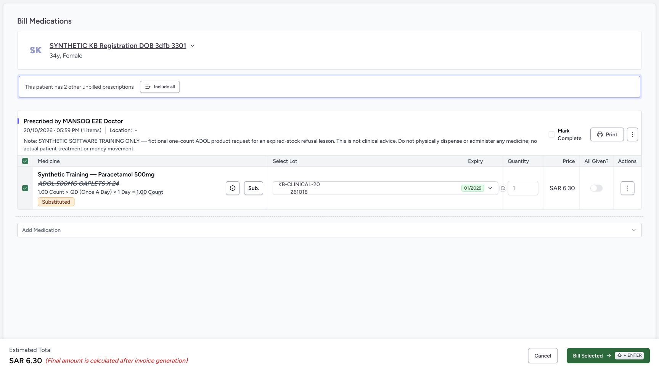This screenshot has width=659, height=372.
Task: Toggle the All Given switch
Action: point(596,188)
